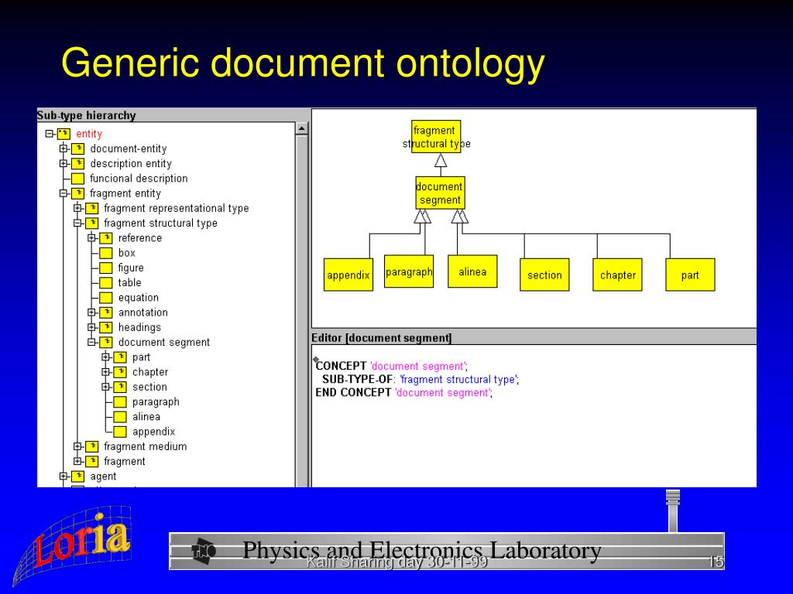The width and height of the screenshot is (793, 594).
Task: Expand the annotation node
Action: pos(91,312)
